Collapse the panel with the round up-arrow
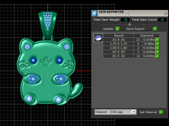 point(130,24)
